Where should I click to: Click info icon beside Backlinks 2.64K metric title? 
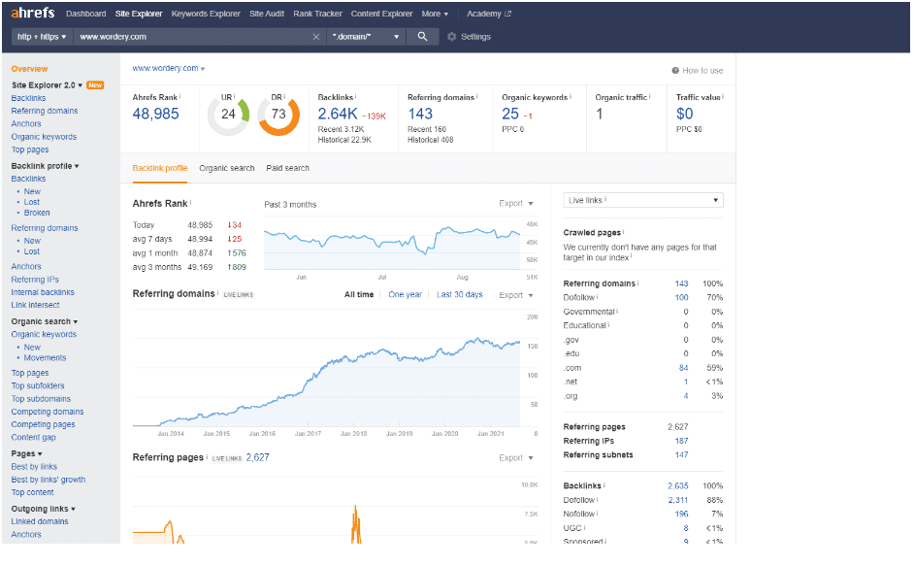tap(355, 96)
